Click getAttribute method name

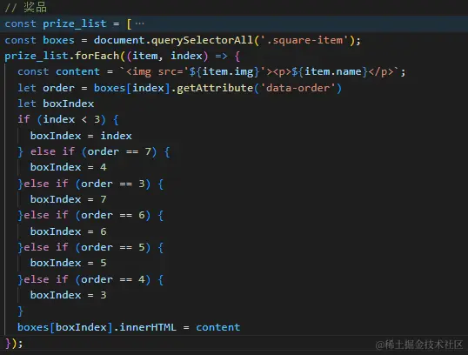[215, 88]
